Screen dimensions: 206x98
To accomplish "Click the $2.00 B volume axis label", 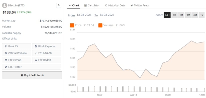I will point(72,85).
